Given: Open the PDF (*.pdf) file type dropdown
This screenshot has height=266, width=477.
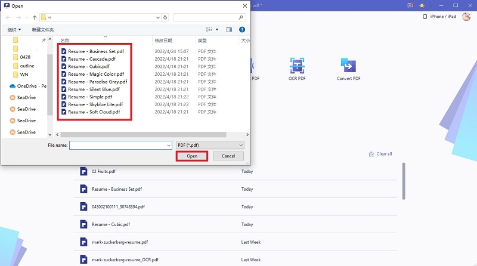Looking at the screenshot, I should click(210, 145).
